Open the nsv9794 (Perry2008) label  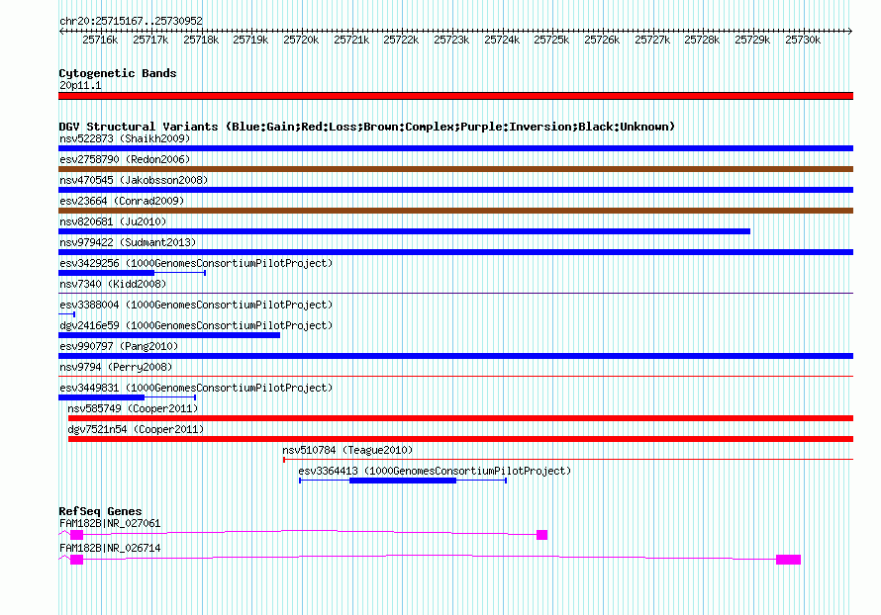pos(116,367)
